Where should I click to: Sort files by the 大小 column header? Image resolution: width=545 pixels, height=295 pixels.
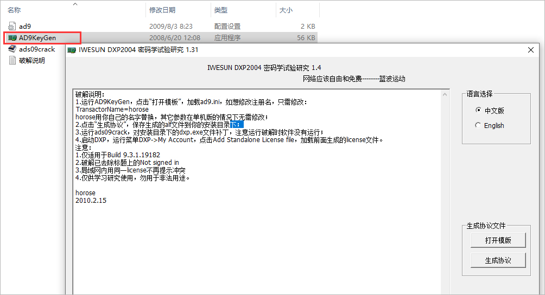[286, 10]
